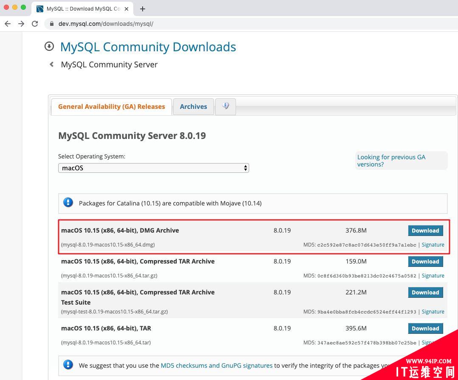Reload the page with the refresh icon
The width and height of the screenshot is (458, 380).
(35, 24)
